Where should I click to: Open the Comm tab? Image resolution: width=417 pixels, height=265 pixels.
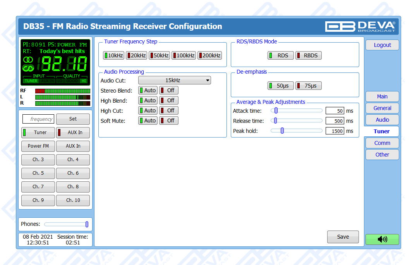(x=382, y=143)
